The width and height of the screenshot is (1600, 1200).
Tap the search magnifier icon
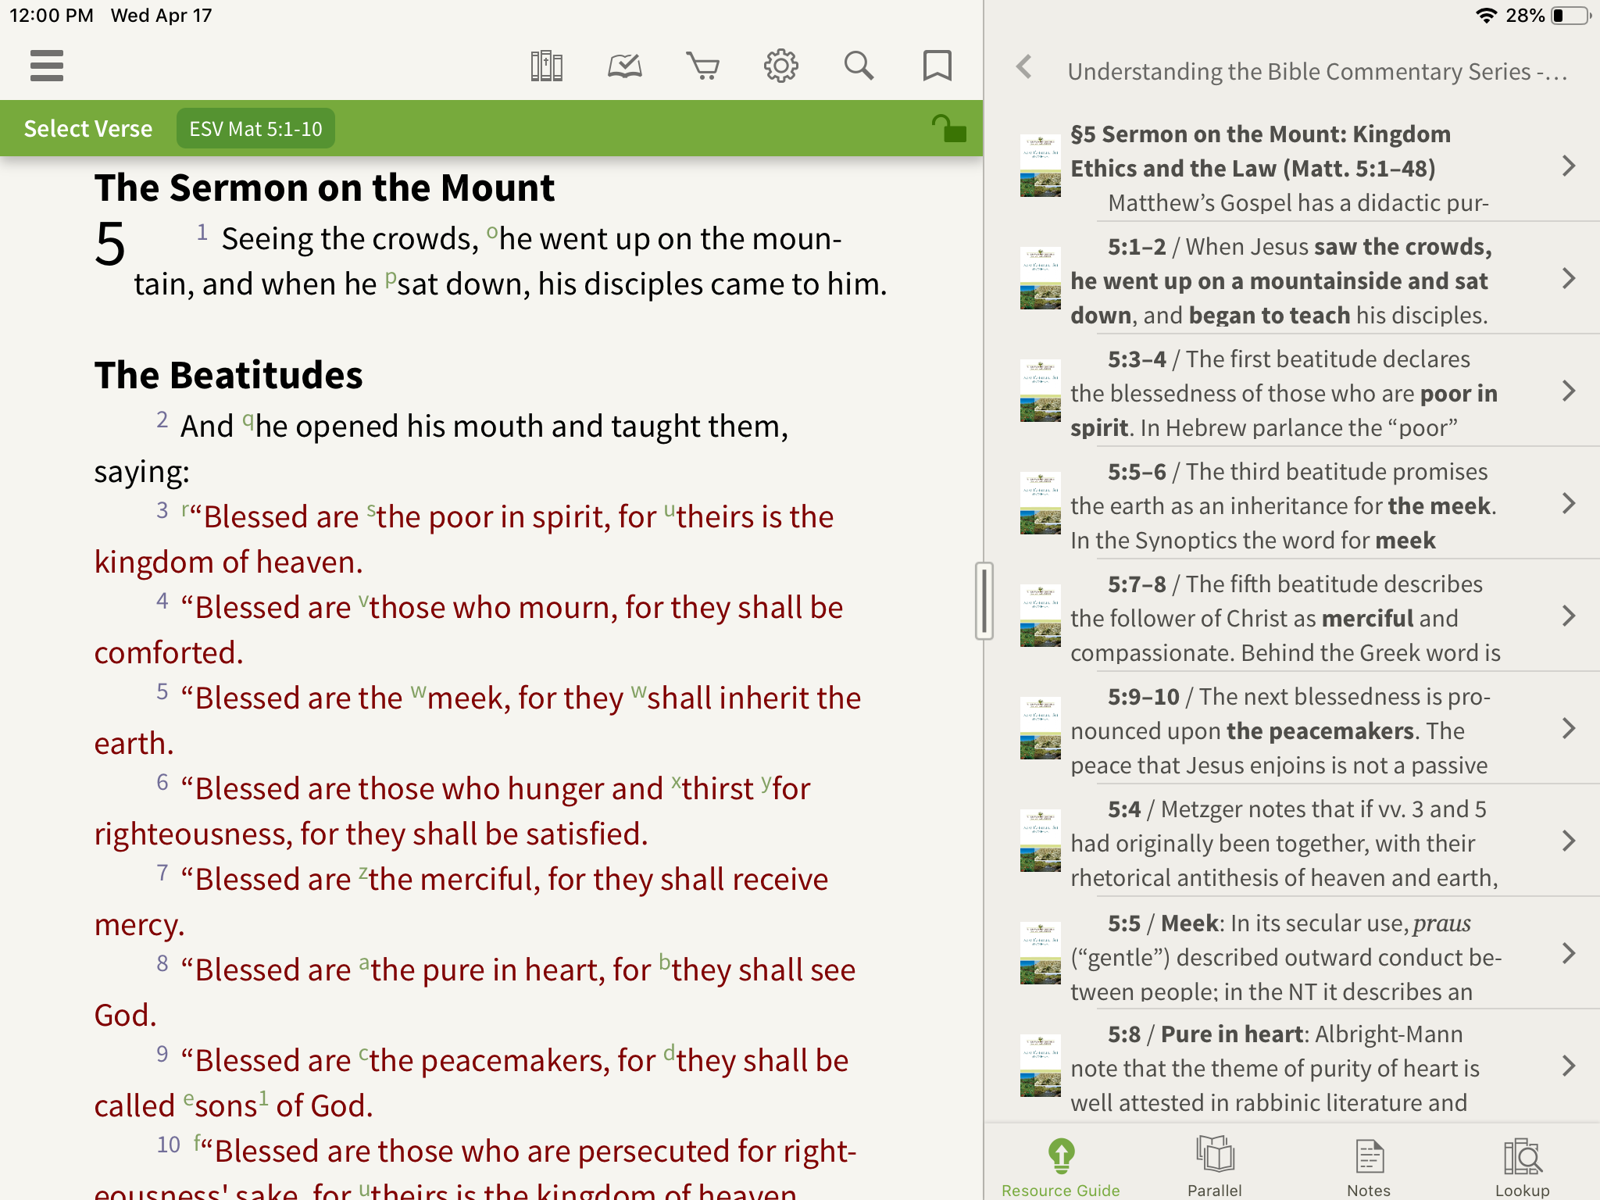tap(859, 66)
